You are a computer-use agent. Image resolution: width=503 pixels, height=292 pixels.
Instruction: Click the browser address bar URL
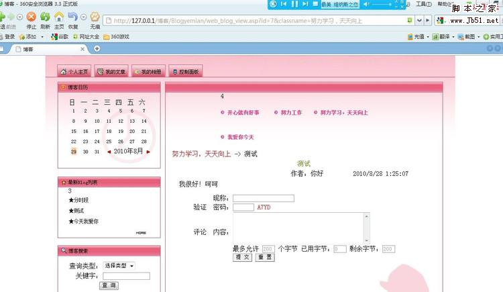click(238, 21)
